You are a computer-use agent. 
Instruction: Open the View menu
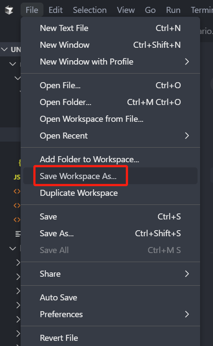click(x=126, y=10)
